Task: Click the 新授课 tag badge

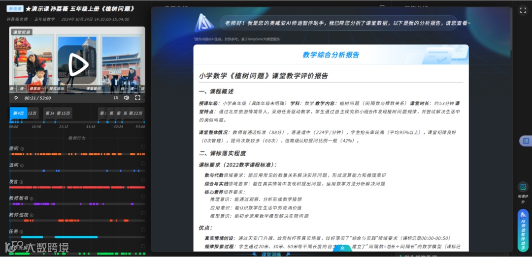Action: pos(15,9)
